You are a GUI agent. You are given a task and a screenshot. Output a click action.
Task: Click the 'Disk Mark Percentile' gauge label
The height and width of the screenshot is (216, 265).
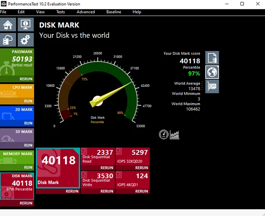tap(98, 120)
